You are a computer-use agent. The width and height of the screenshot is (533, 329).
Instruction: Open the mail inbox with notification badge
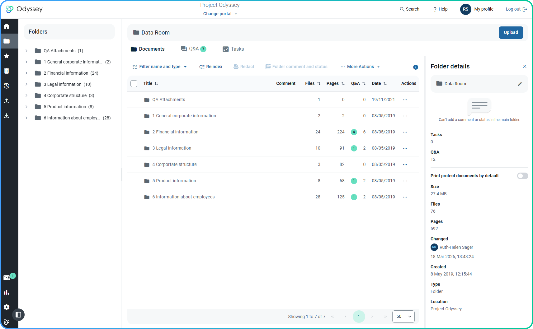7,278
